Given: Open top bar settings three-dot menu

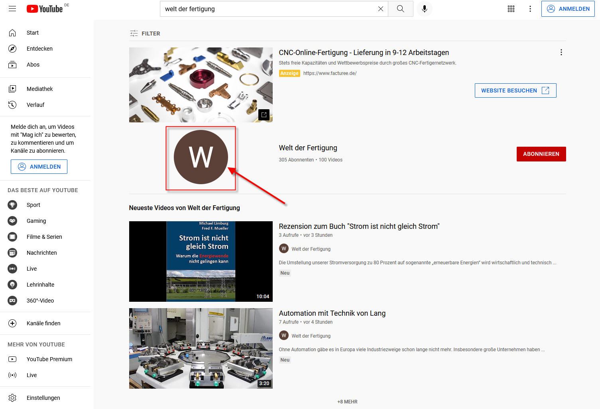Looking at the screenshot, I should 530,9.
